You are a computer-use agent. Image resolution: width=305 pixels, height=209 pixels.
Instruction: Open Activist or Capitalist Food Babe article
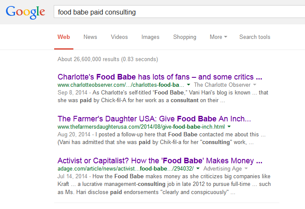(160, 161)
